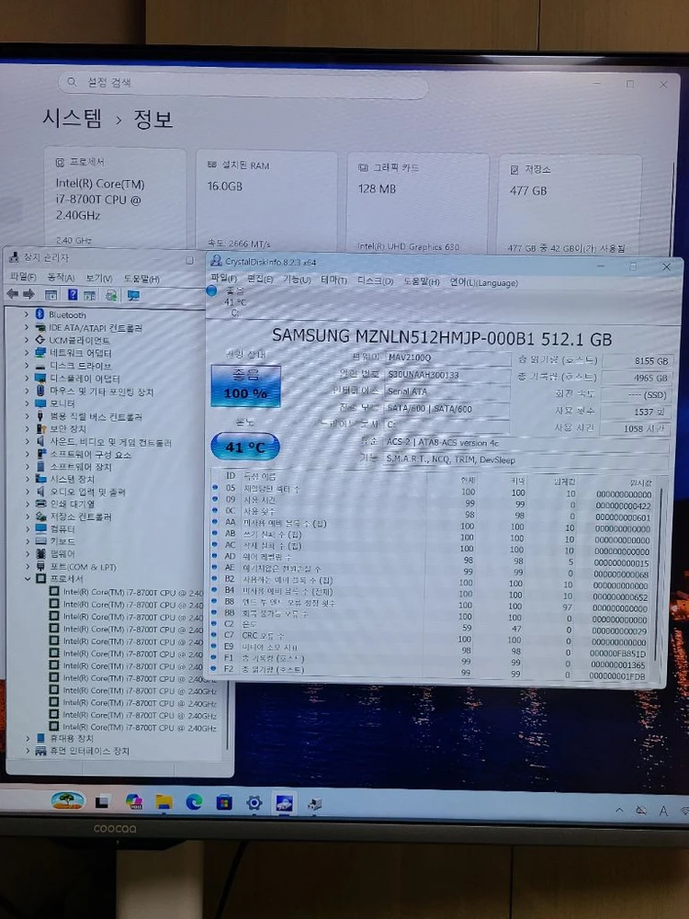
Task: Launch Microsoft Edge from the taskbar
Action: pyautogui.click(x=194, y=801)
